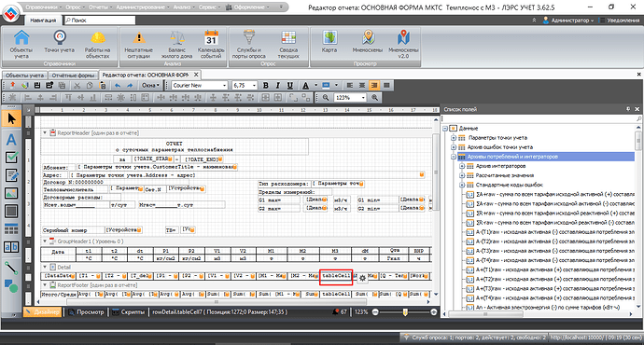The height and width of the screenshot is (345, 644).
Task: Select the Label (A) tool
Action: pos(11,140)
